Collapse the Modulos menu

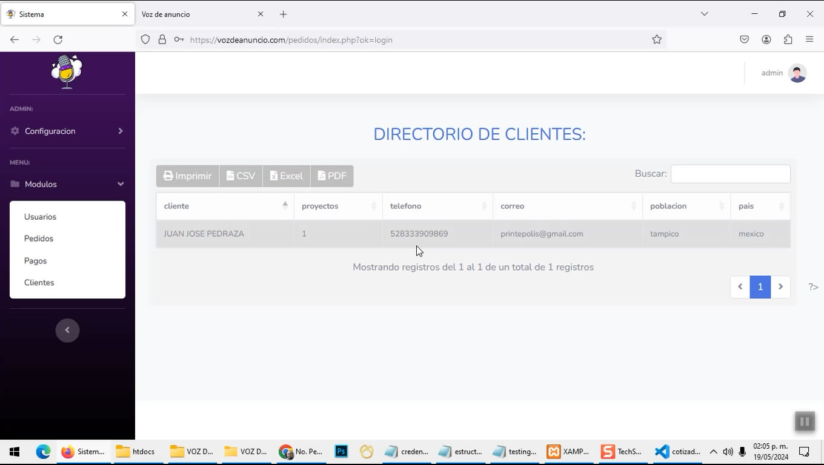tap(67, 184)
